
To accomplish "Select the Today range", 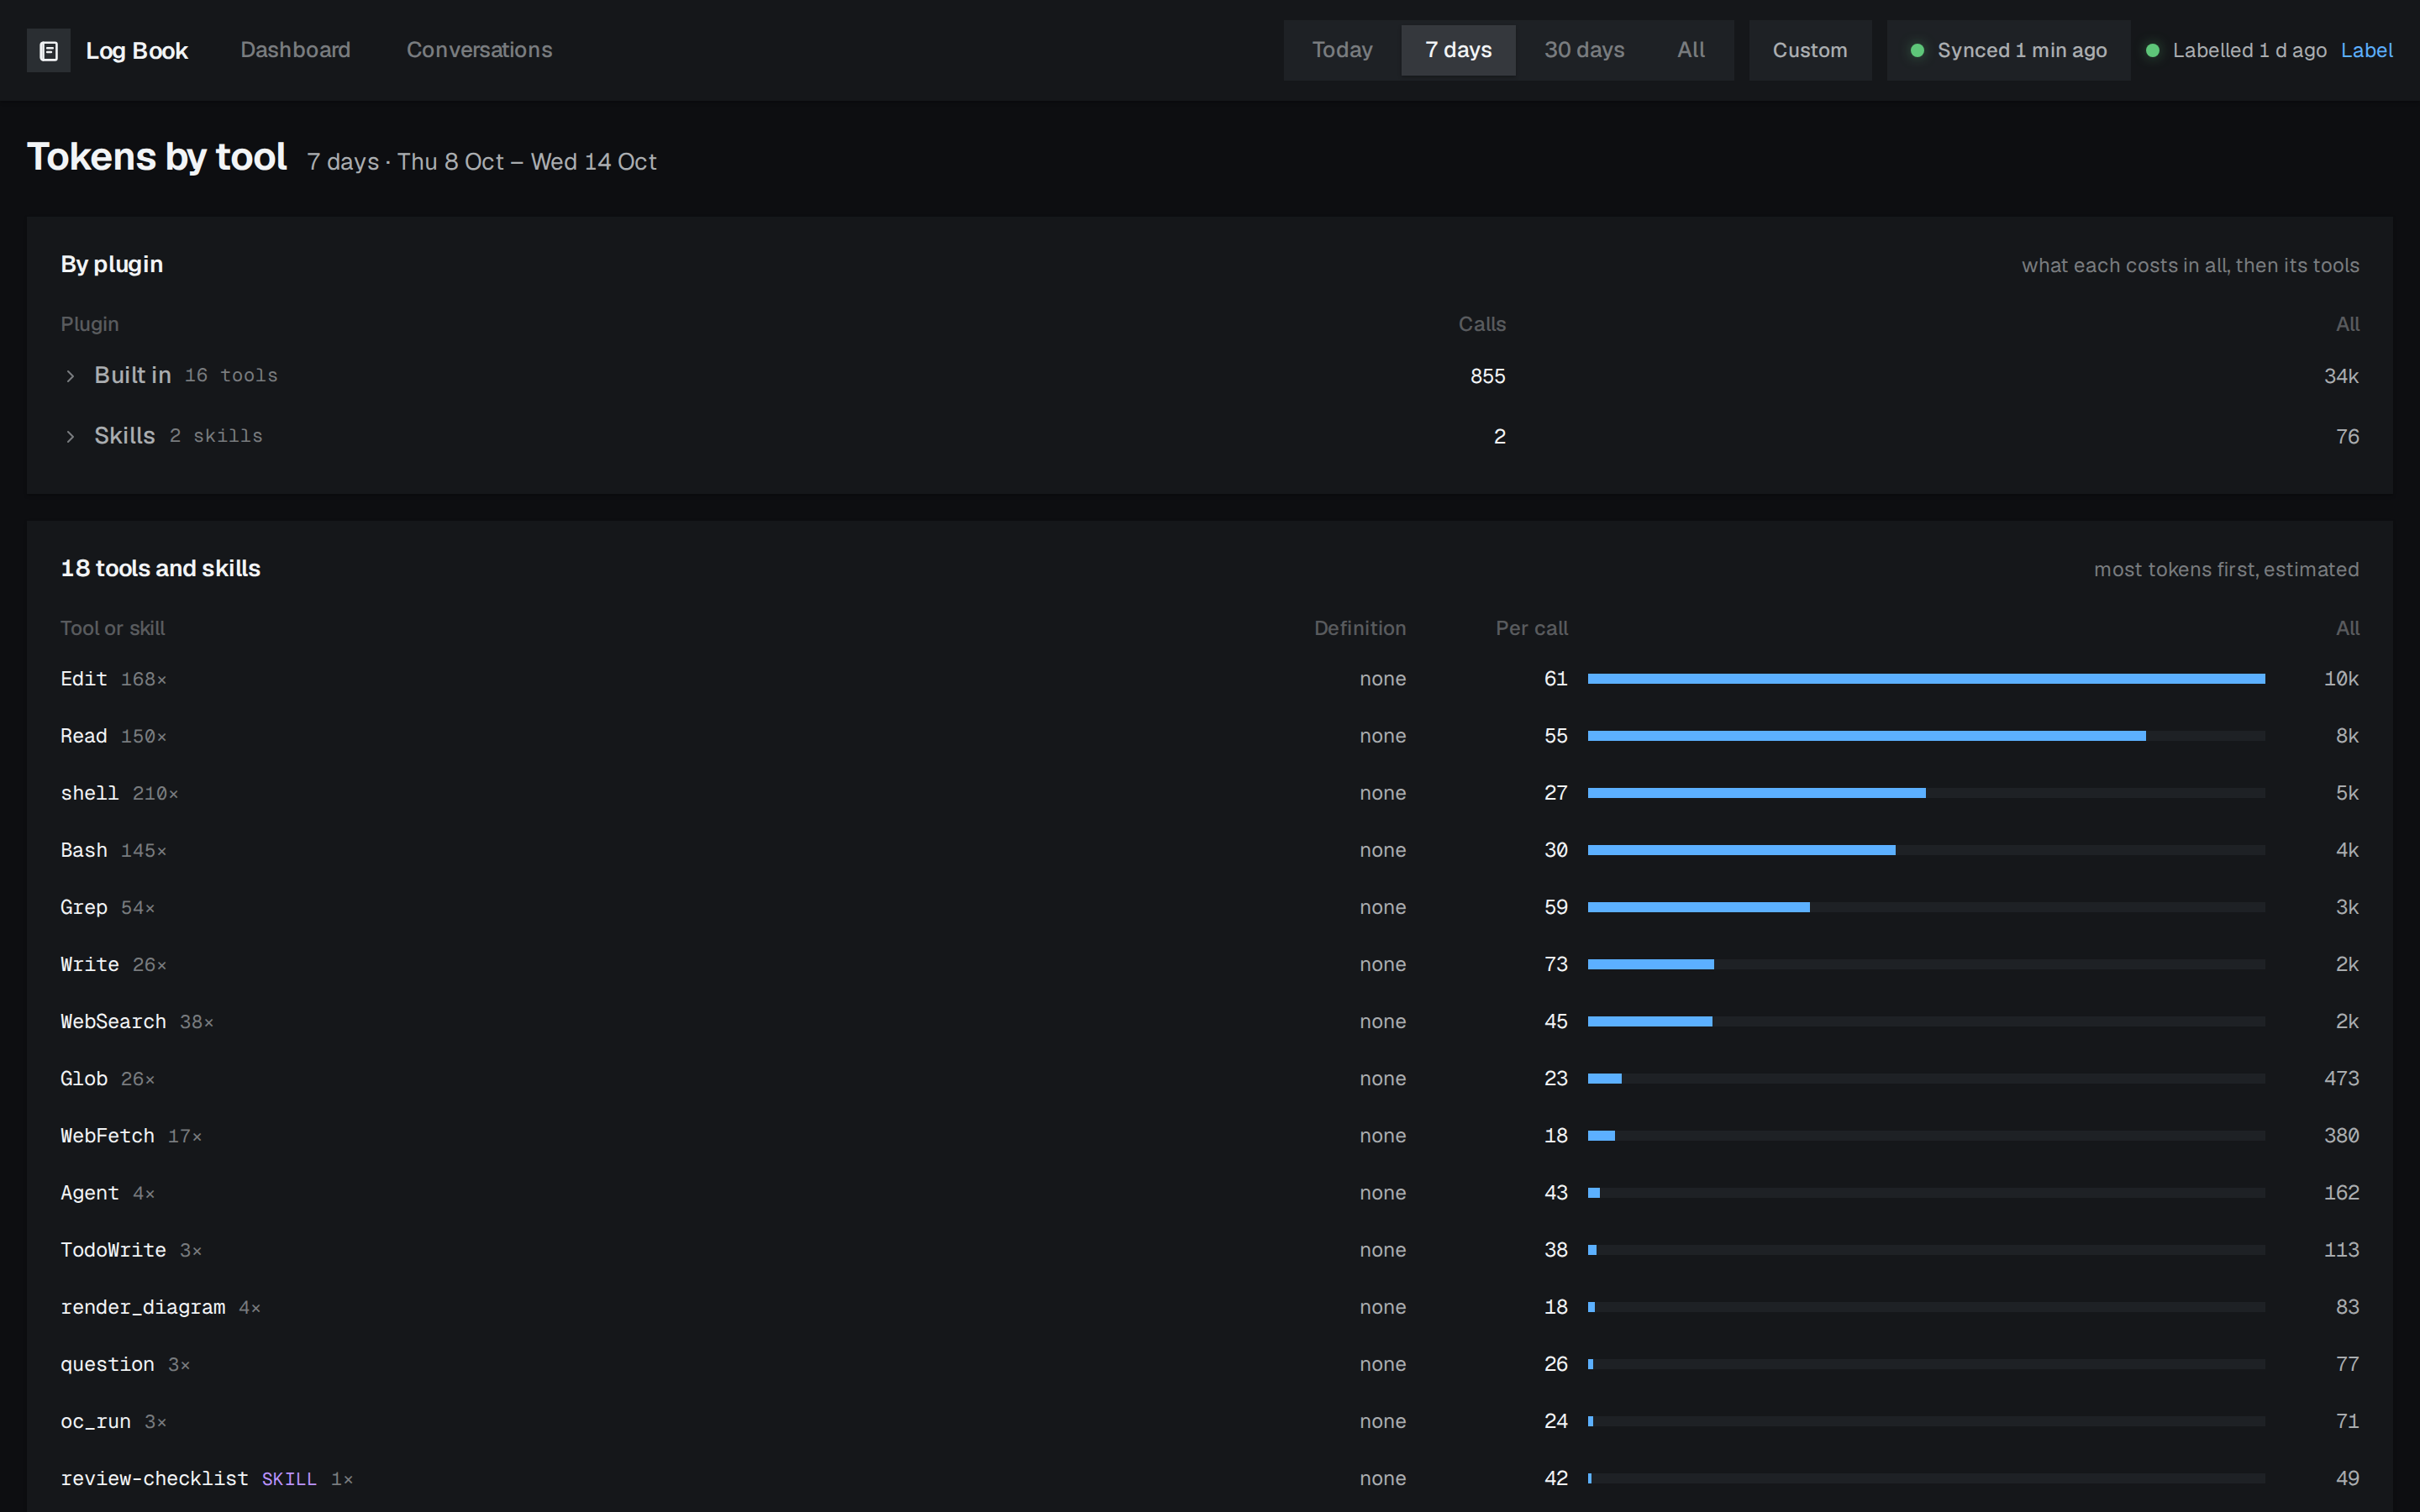I will tap(1342, 50).
